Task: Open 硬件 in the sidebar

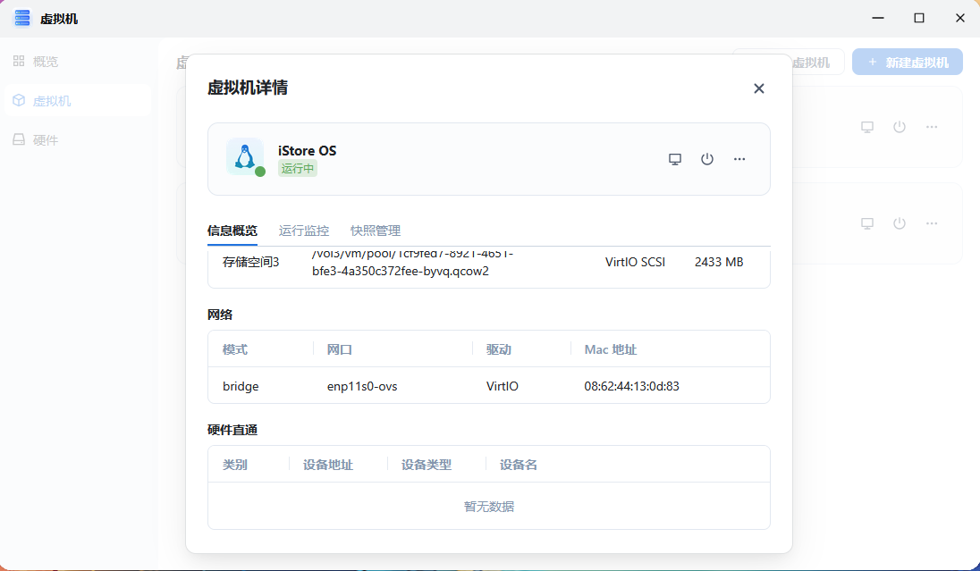Action: pyautogui.click(x=78, y=140)
